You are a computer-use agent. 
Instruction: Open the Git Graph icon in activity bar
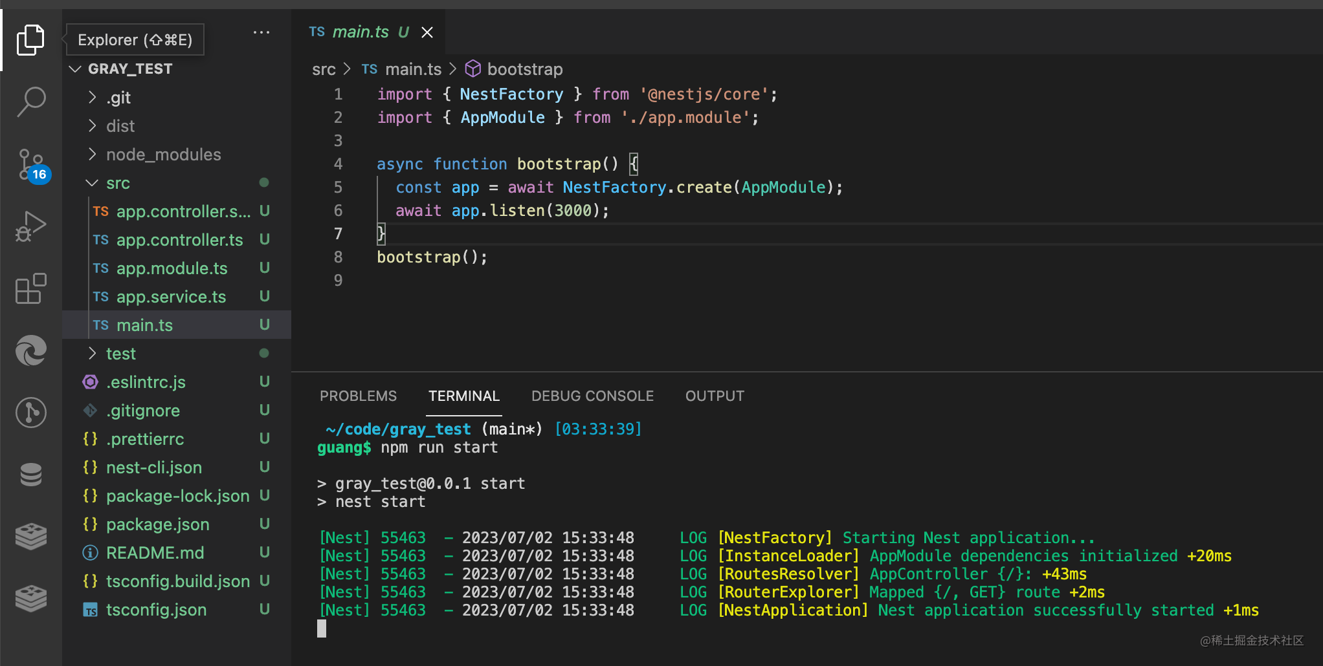pyautogui.click(x=30, y=413)
